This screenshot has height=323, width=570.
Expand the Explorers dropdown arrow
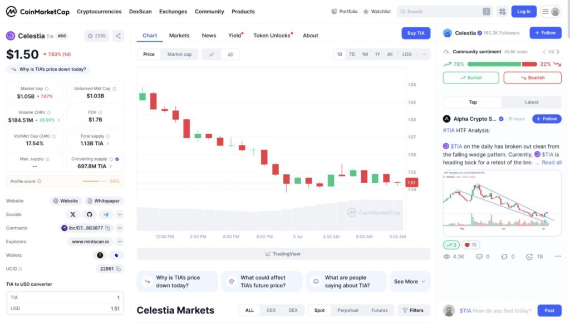pos(120,242)
